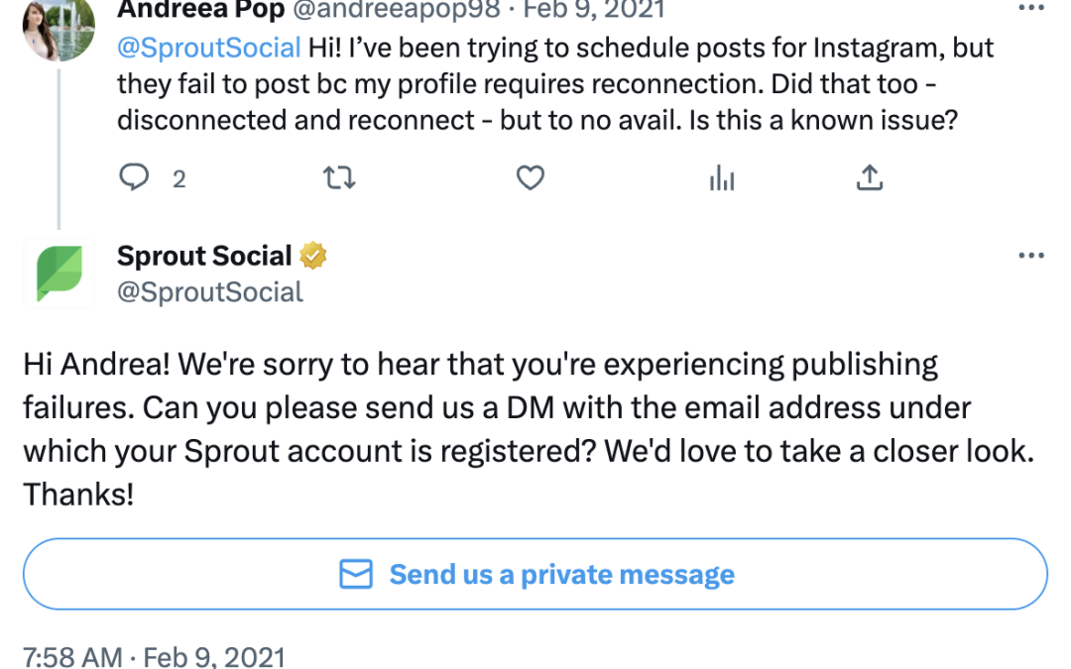Click the share upload arrow icon

(x=869, y=178)
